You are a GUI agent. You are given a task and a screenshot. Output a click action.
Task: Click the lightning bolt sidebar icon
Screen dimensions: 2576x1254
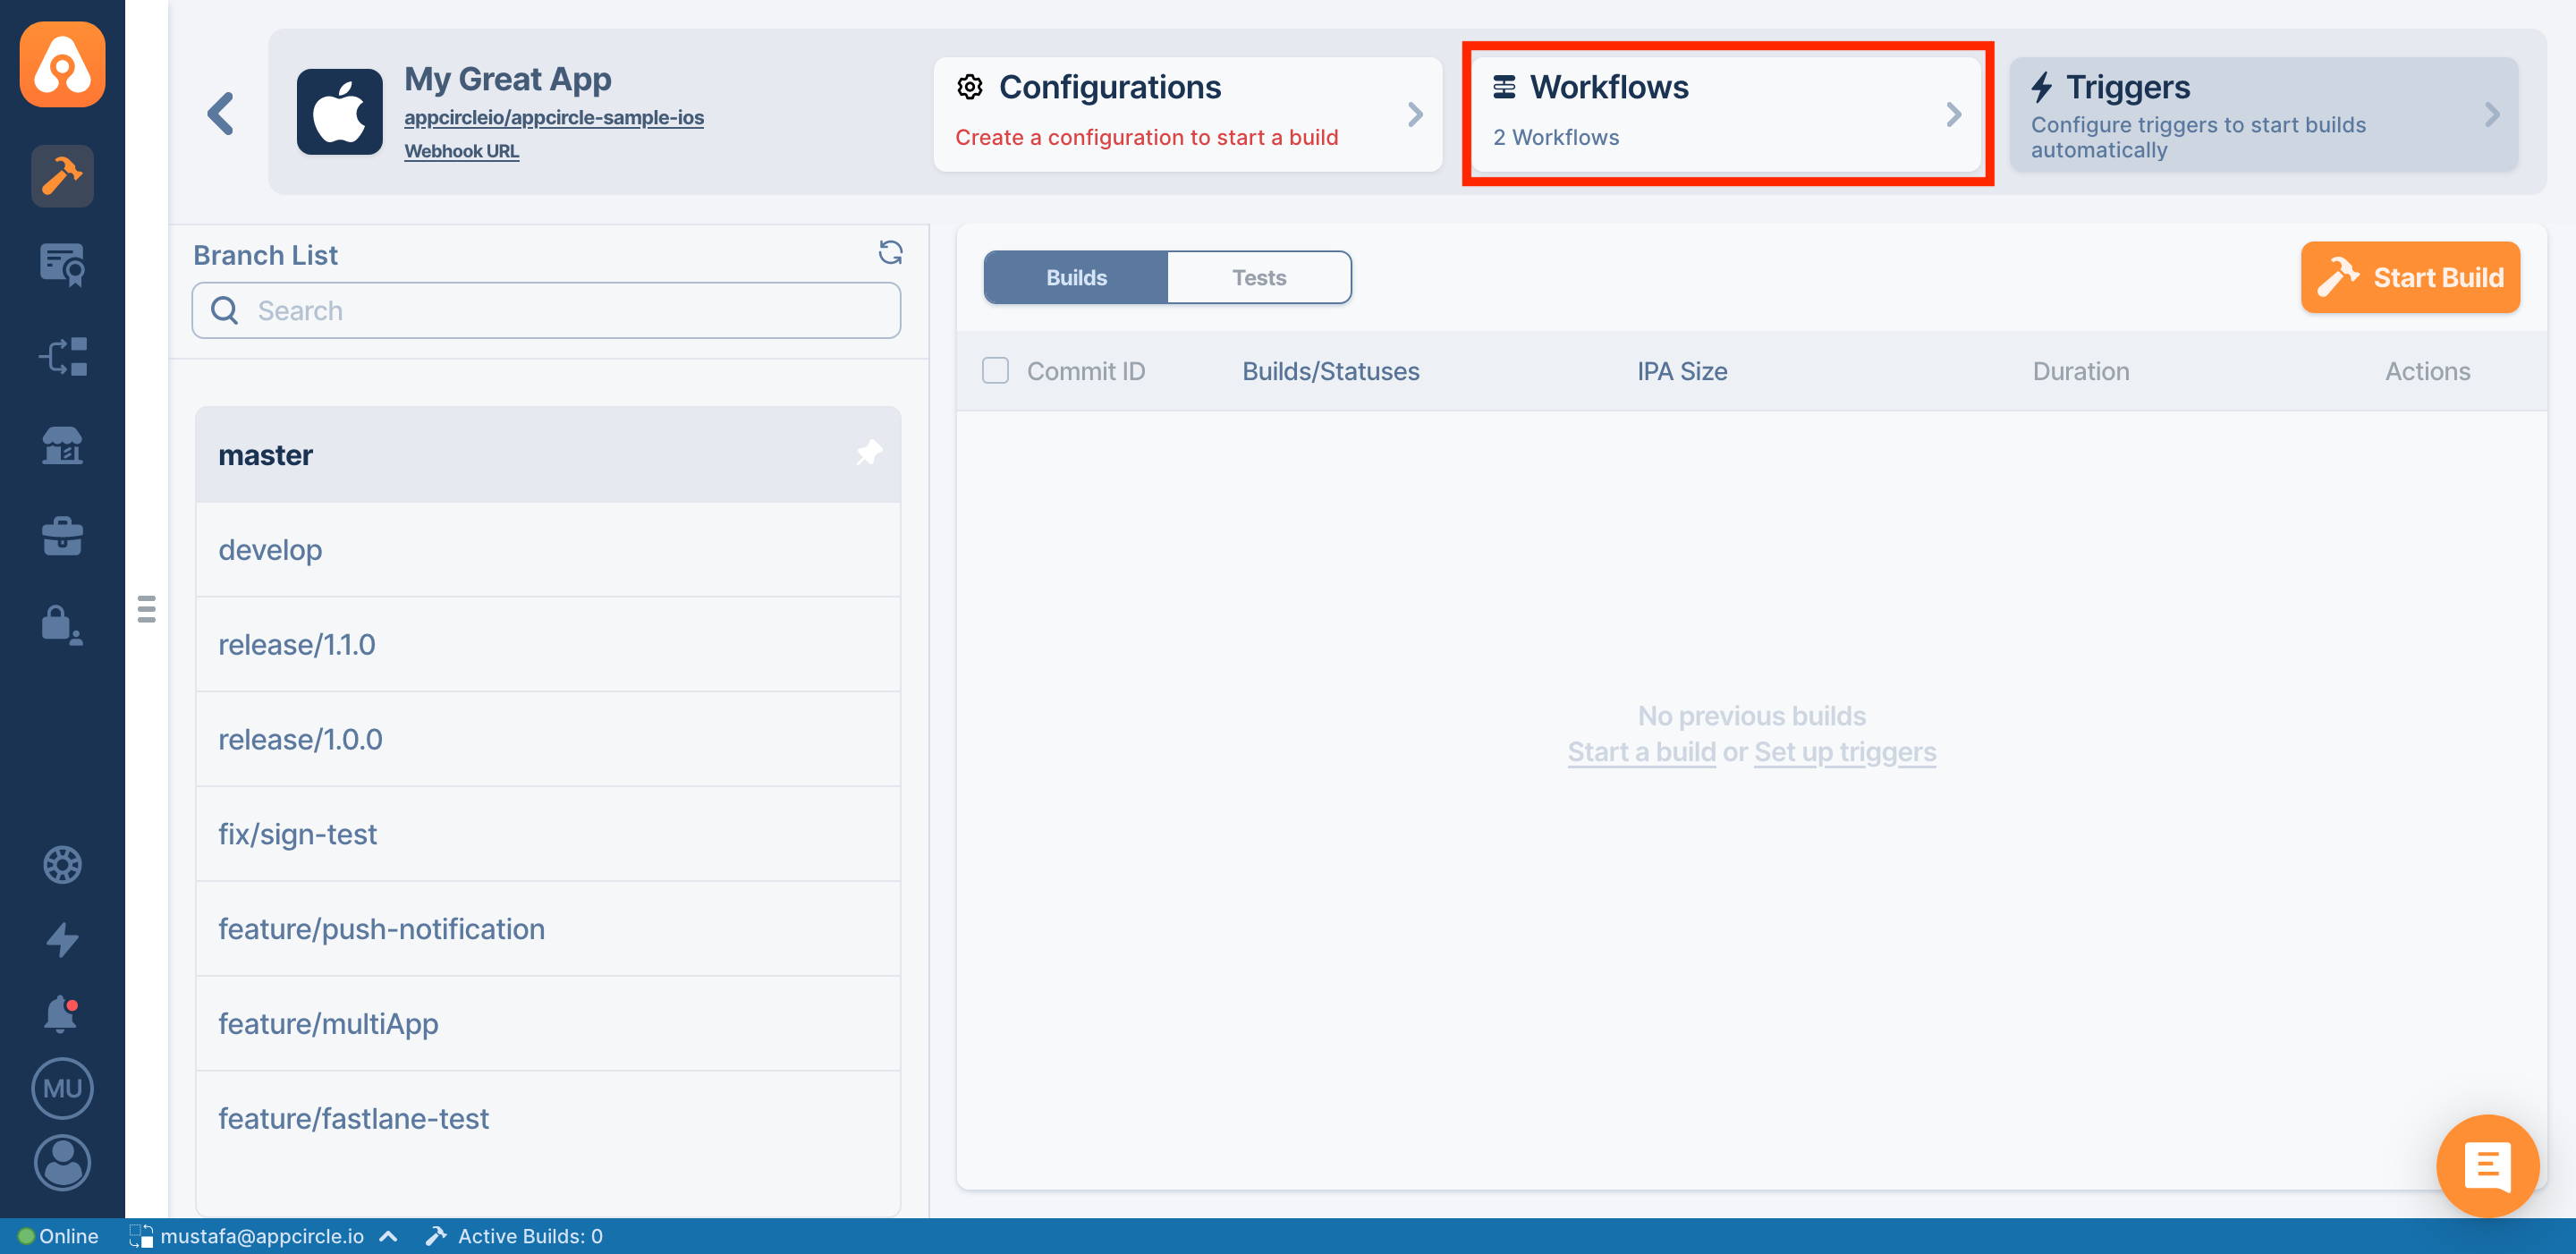[62, 939]
